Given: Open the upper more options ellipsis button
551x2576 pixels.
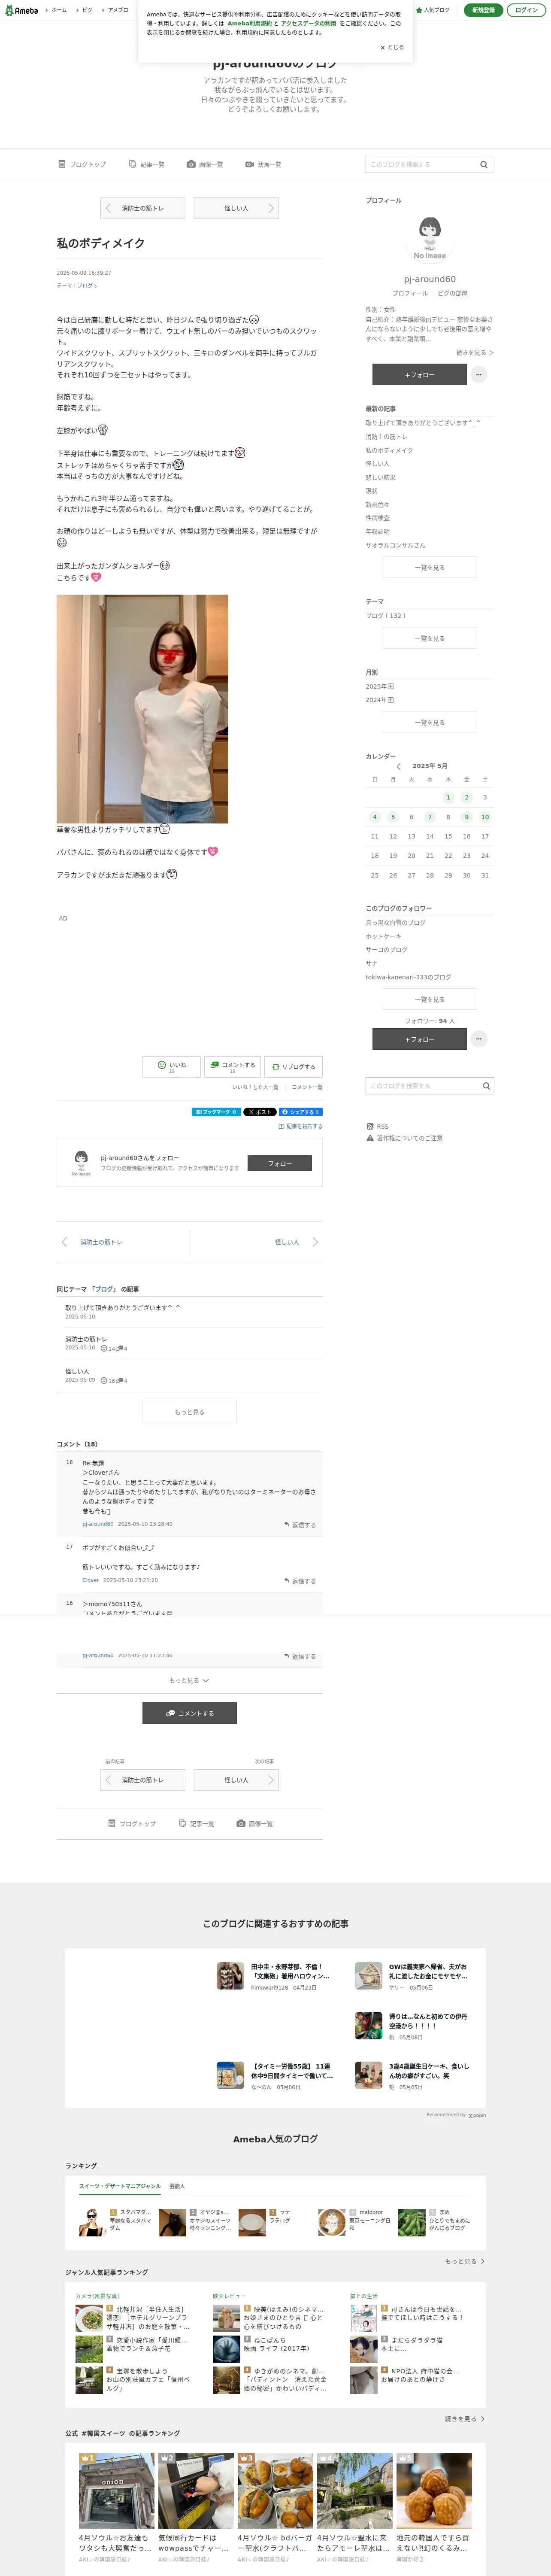Looking at the screenshot, I should pos(479,374).
